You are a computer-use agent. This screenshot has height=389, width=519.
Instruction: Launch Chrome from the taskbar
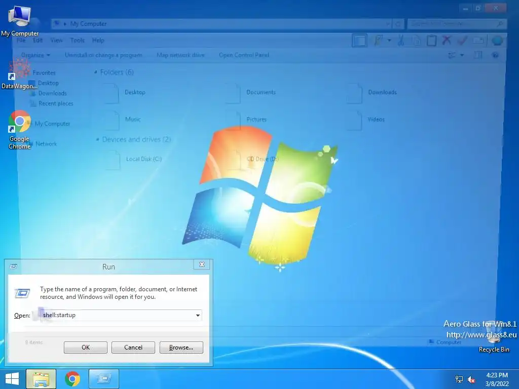(72, 379)
